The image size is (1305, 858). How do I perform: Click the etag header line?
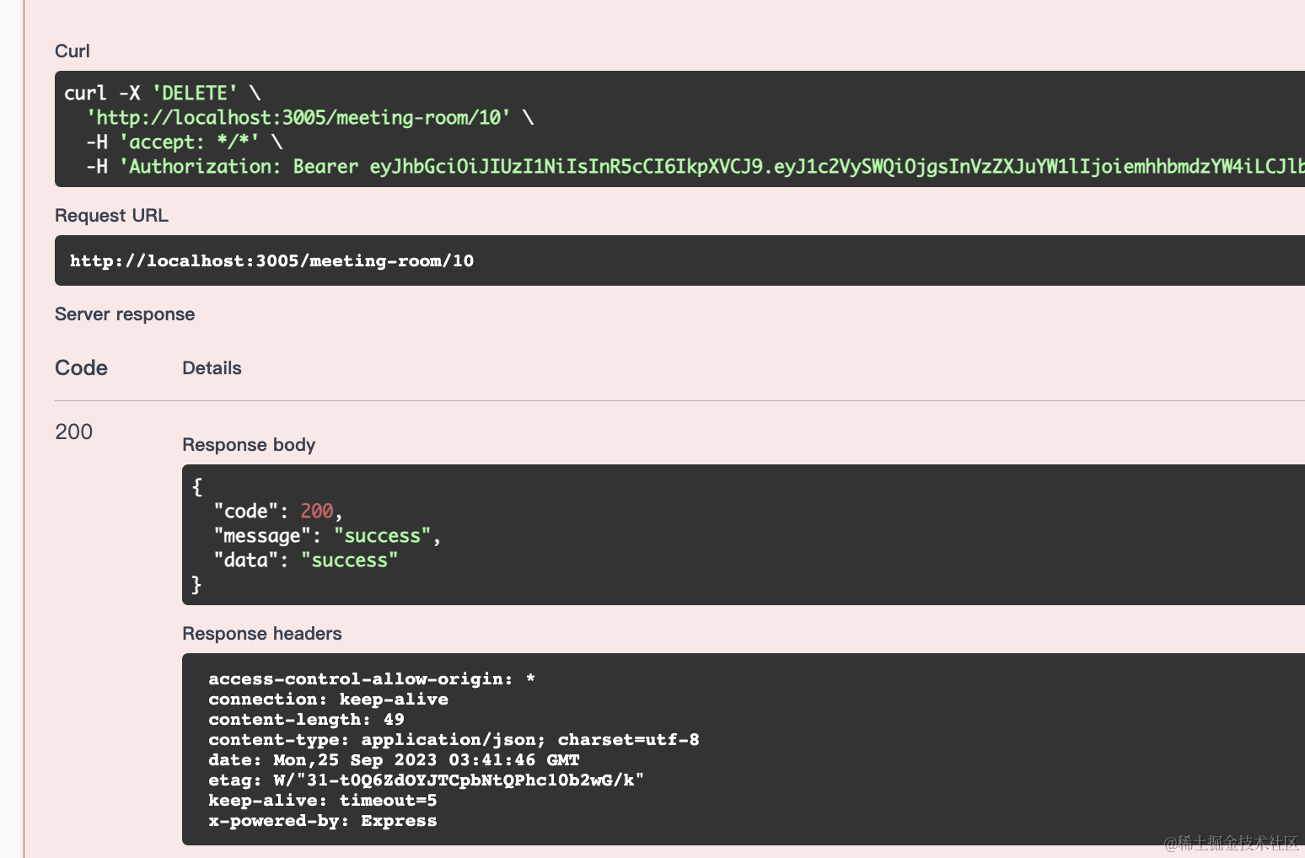tap(426, 780)
